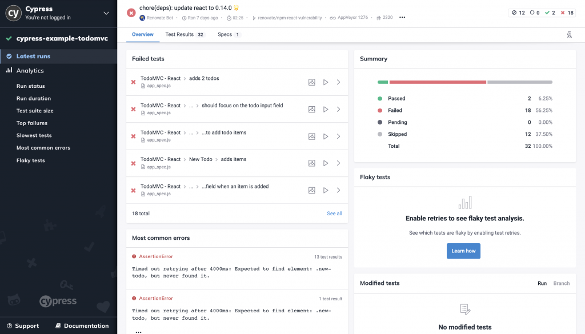585x334 pixels.
Task: Open the Documentation link in sidebar footer
Action: (82, 326)
